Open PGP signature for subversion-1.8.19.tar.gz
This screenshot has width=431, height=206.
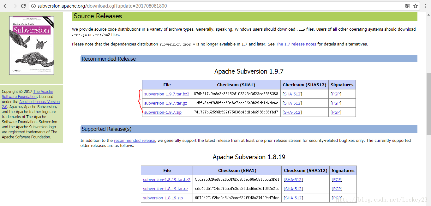tap(337, 189)
